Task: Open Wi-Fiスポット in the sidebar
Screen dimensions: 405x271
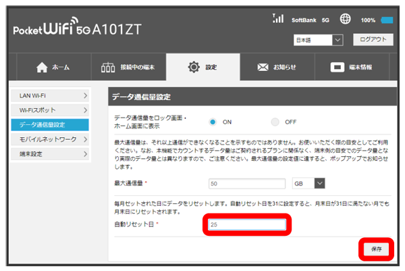Action: coord(49,109)
